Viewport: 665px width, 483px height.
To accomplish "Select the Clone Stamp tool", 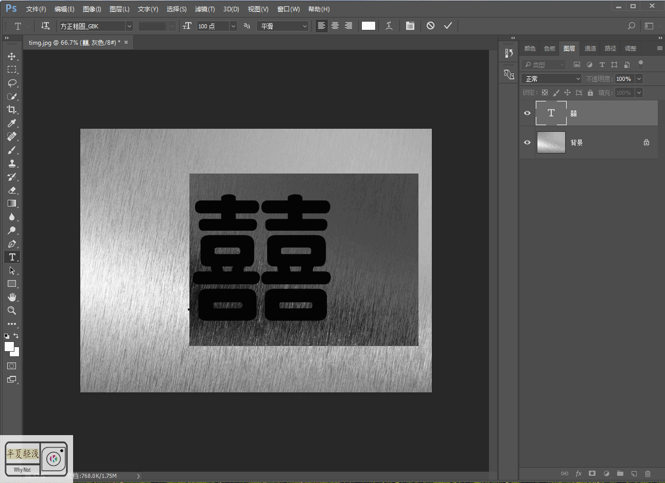I will click(12, 163).
